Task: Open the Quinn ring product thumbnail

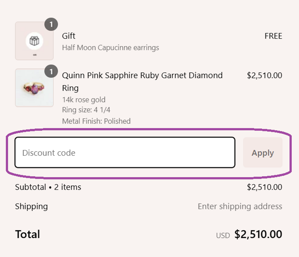Action: [34, 88]
